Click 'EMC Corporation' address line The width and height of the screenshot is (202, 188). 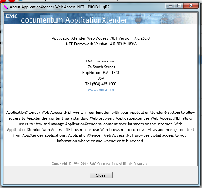[x=101, y=61]
